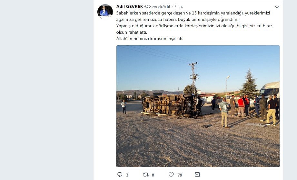Viewport: 297px width, 180px height.
Task: Click the 'olsun rahatlattı.' text line
Action: (132, 32)
